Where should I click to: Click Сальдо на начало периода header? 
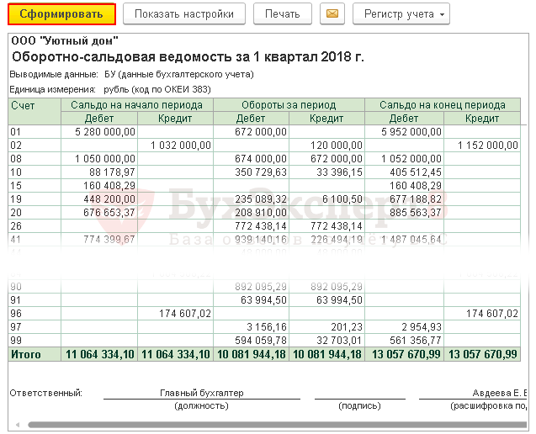(x=136, y=104)
